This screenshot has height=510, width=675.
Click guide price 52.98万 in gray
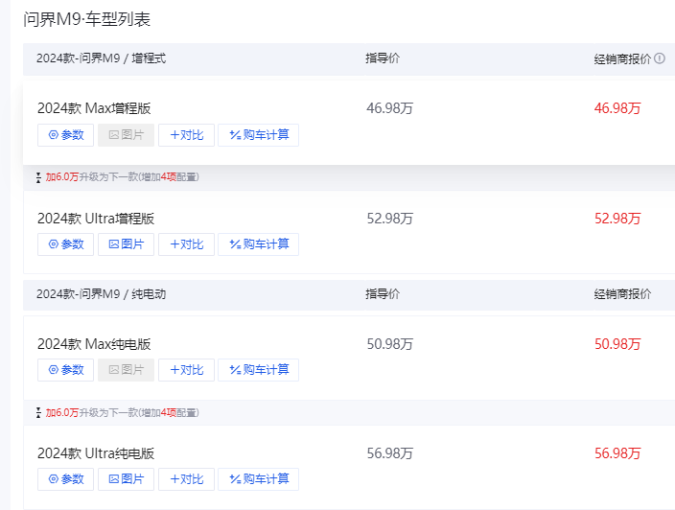[389, 219]
